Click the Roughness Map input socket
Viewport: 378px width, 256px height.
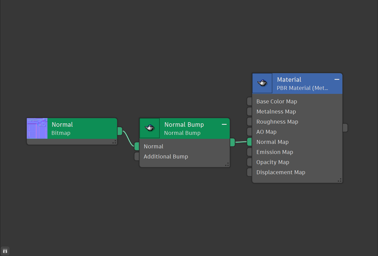250,121
